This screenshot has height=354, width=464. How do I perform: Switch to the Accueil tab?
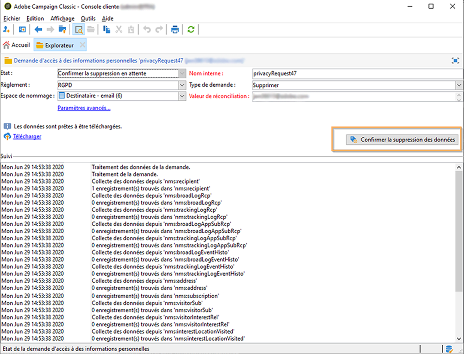pos(16,45)
